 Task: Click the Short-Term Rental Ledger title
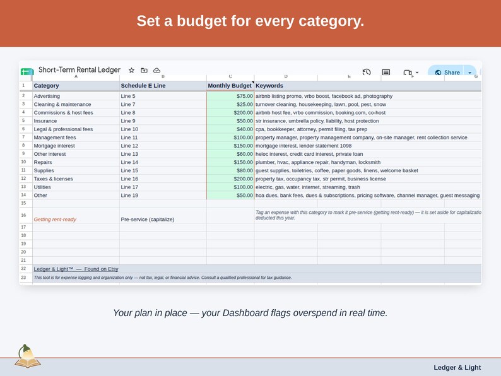pos(80,69)
